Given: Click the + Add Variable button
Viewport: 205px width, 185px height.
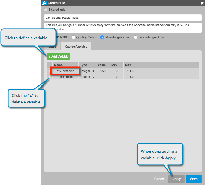Looking at the screenshot, I should tap(58, 57).
